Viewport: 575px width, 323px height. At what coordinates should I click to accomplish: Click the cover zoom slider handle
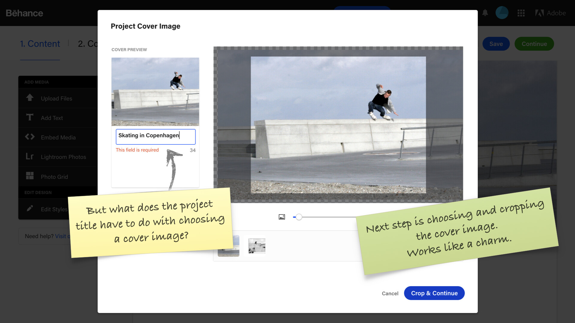[299, 217]
